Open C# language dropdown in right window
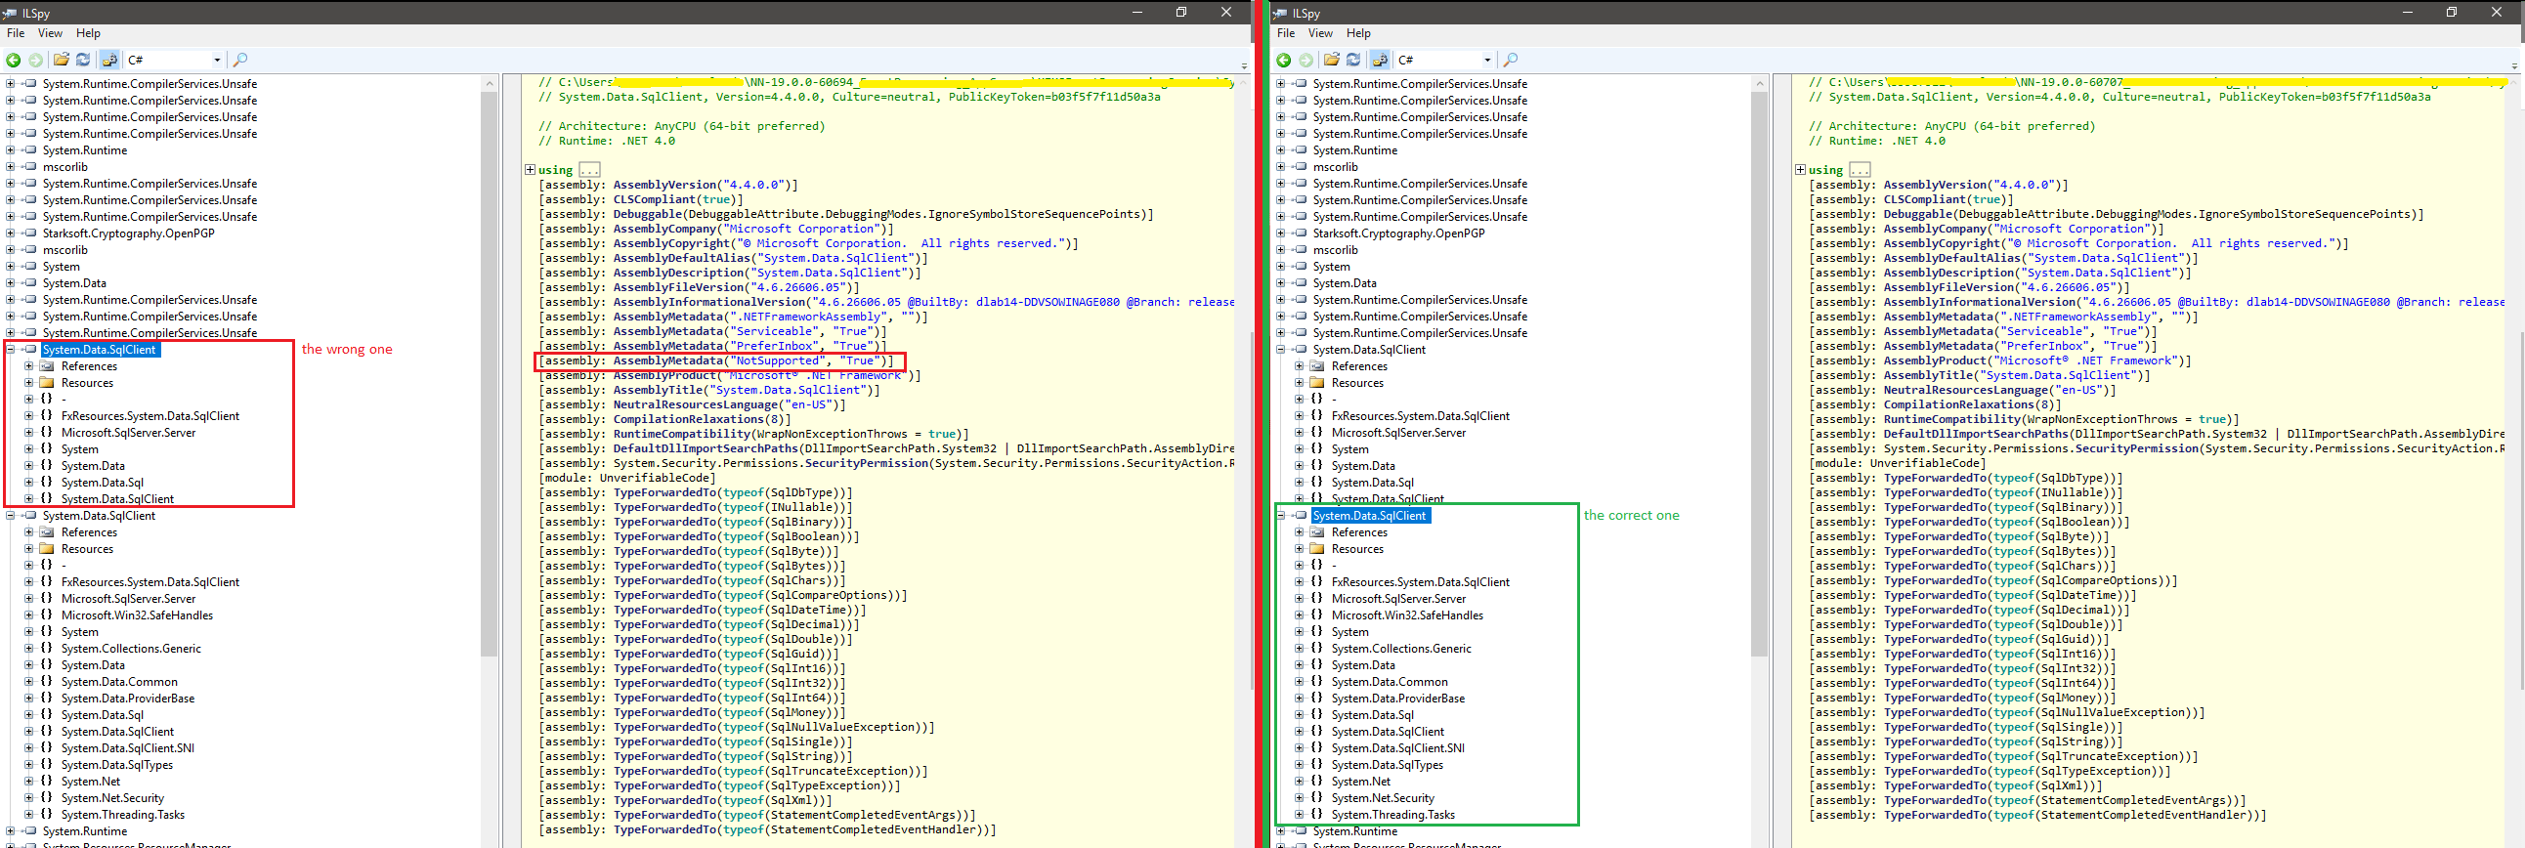 pos(1445,60)
